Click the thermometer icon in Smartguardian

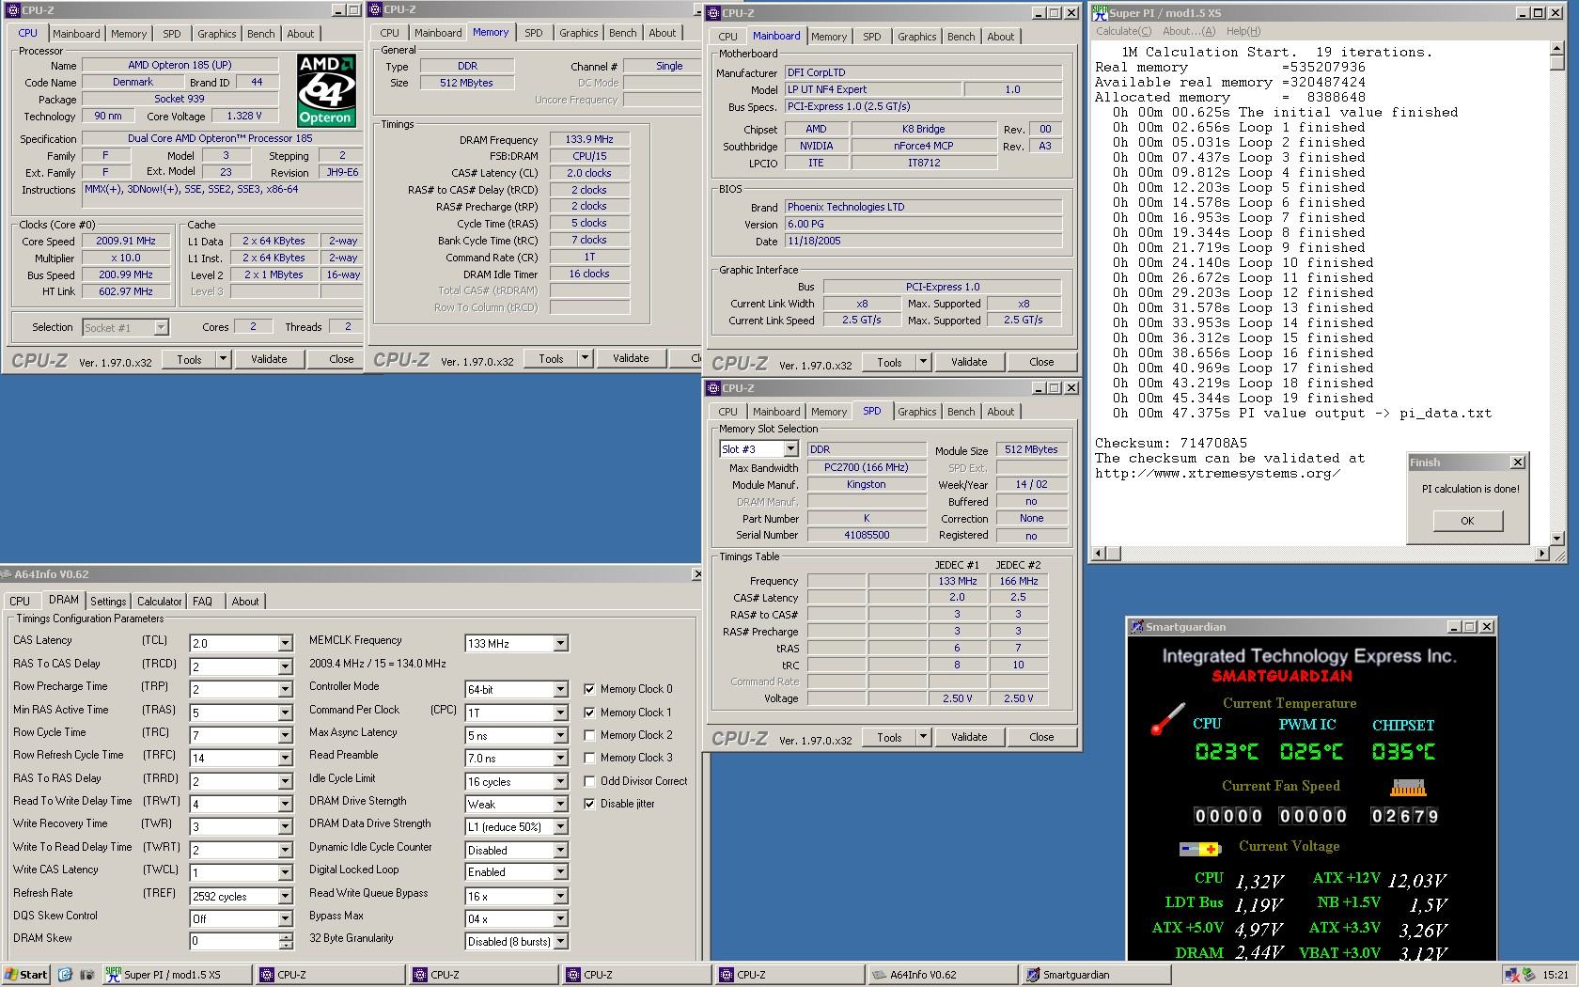point(1167,720)
